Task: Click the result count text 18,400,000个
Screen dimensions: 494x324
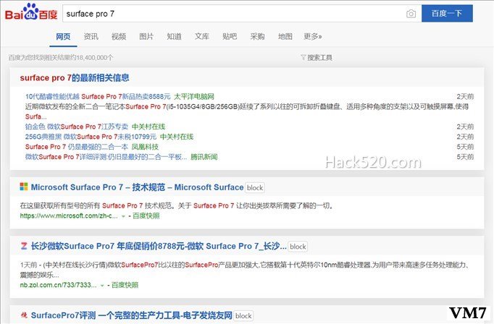Action: 94,58
